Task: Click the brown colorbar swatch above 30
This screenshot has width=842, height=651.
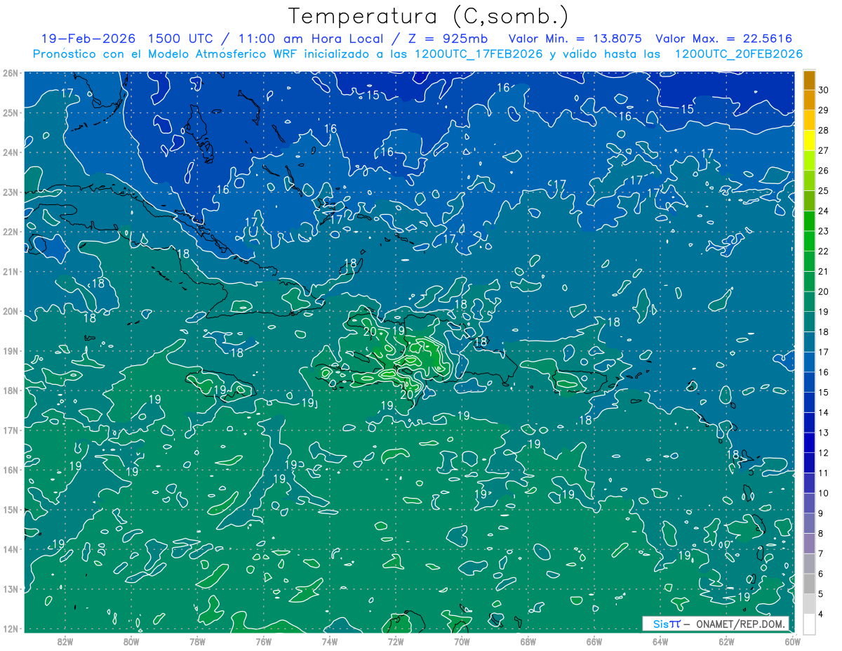Action: coord(809,80)
